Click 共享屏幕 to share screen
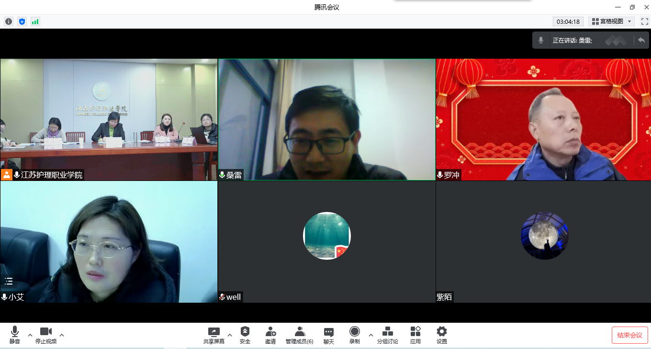Screen dimensions: 651x349 pos(213,335)
